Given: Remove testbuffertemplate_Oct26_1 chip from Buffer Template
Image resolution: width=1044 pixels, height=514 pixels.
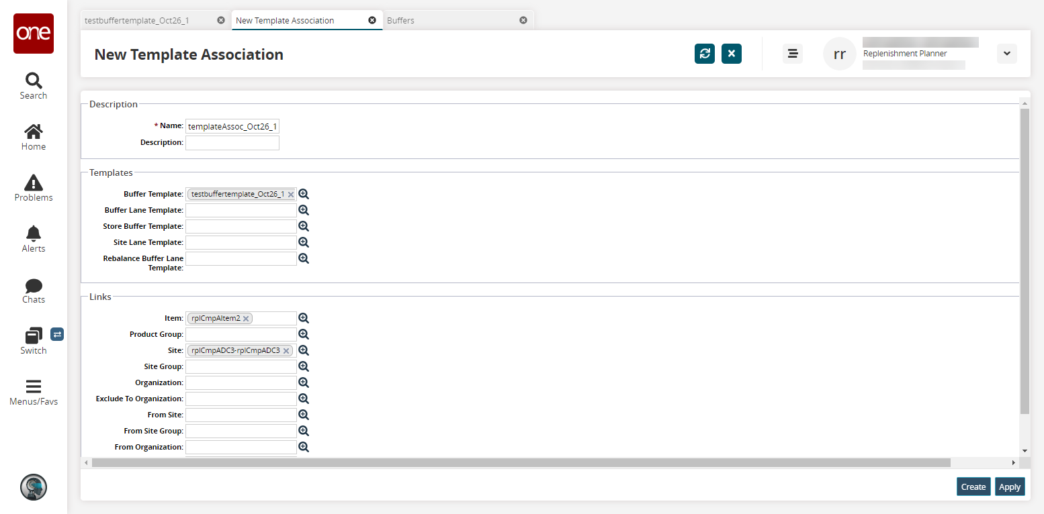Looking at the screenshot, I should tap(291, 195).
